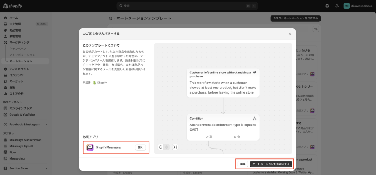Viewport: 376px width, 175px height.
Task: Open ディスカウント in the sidebar
Action: [x=19, y=69]
